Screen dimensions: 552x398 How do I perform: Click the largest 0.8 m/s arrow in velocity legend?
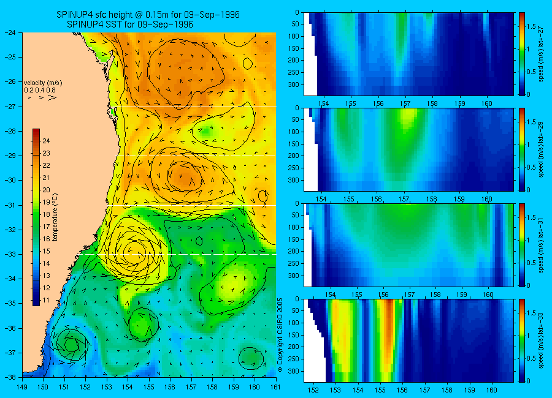[52, 97]
